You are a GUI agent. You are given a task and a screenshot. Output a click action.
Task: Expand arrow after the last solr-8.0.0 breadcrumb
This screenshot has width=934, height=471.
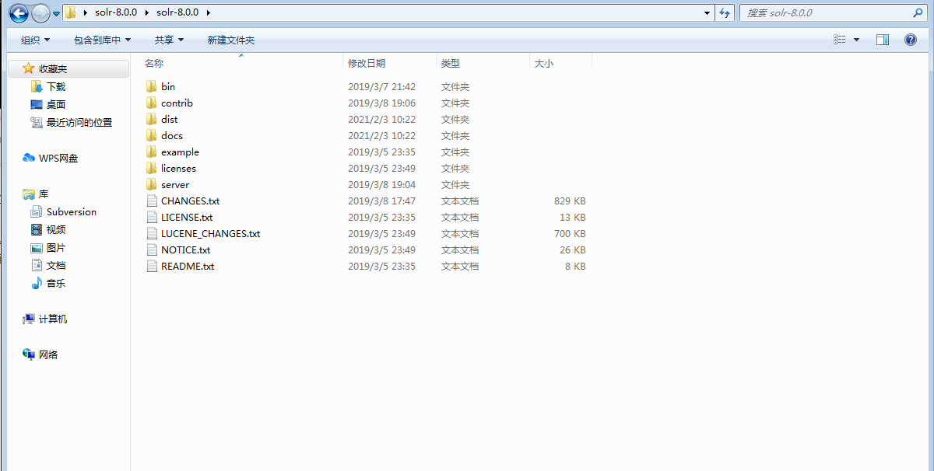coord(208,13)
